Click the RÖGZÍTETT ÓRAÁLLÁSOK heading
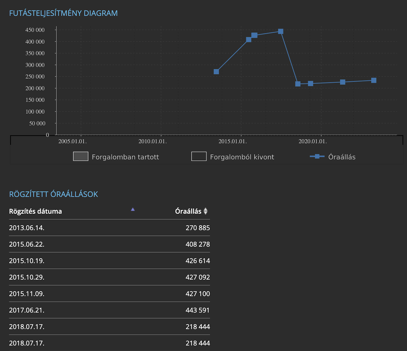The height and width of the screenshot is (351, 407). [x=54, y=194]
